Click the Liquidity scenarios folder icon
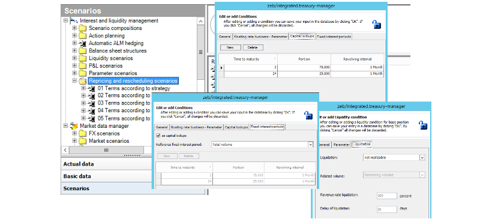This screenshot has height=219, width=495. [83, 58]
